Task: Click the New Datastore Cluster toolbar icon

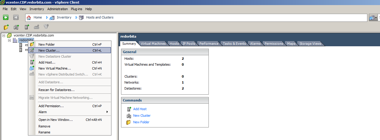Action: (x=46, y=27)
